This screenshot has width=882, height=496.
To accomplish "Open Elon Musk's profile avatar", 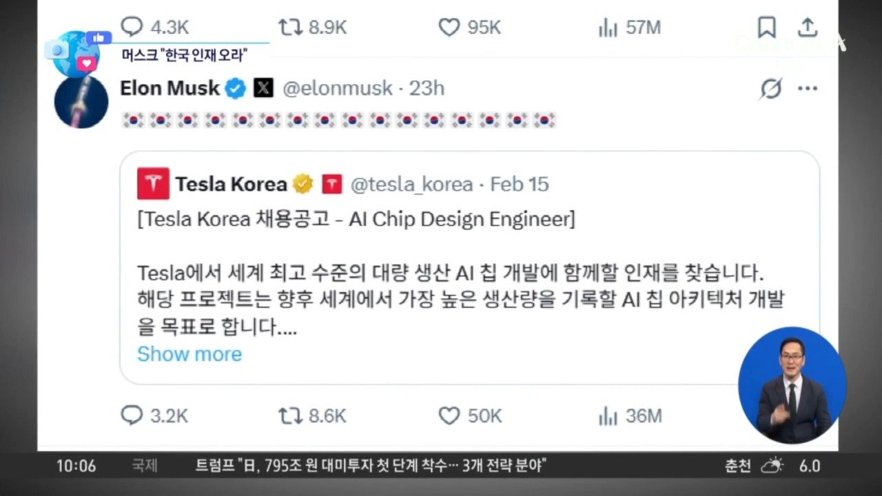I will (81, 102).
